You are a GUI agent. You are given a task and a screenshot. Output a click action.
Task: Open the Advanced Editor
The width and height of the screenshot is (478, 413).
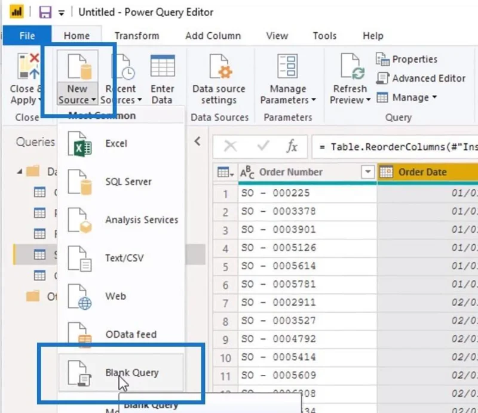click(421, 78)
